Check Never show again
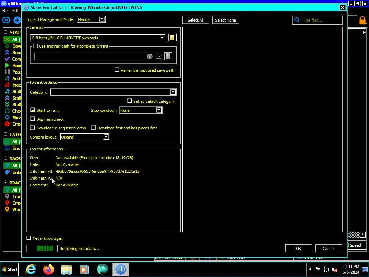The width and height of the screenshot is (369, 277). (29, 238)
